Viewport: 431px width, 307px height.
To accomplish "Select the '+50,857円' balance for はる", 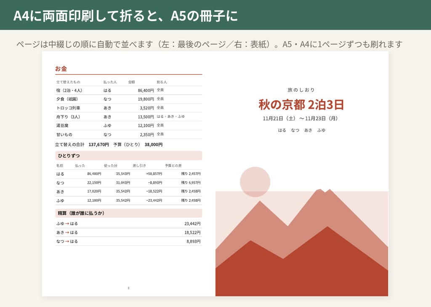I will 154,174.
